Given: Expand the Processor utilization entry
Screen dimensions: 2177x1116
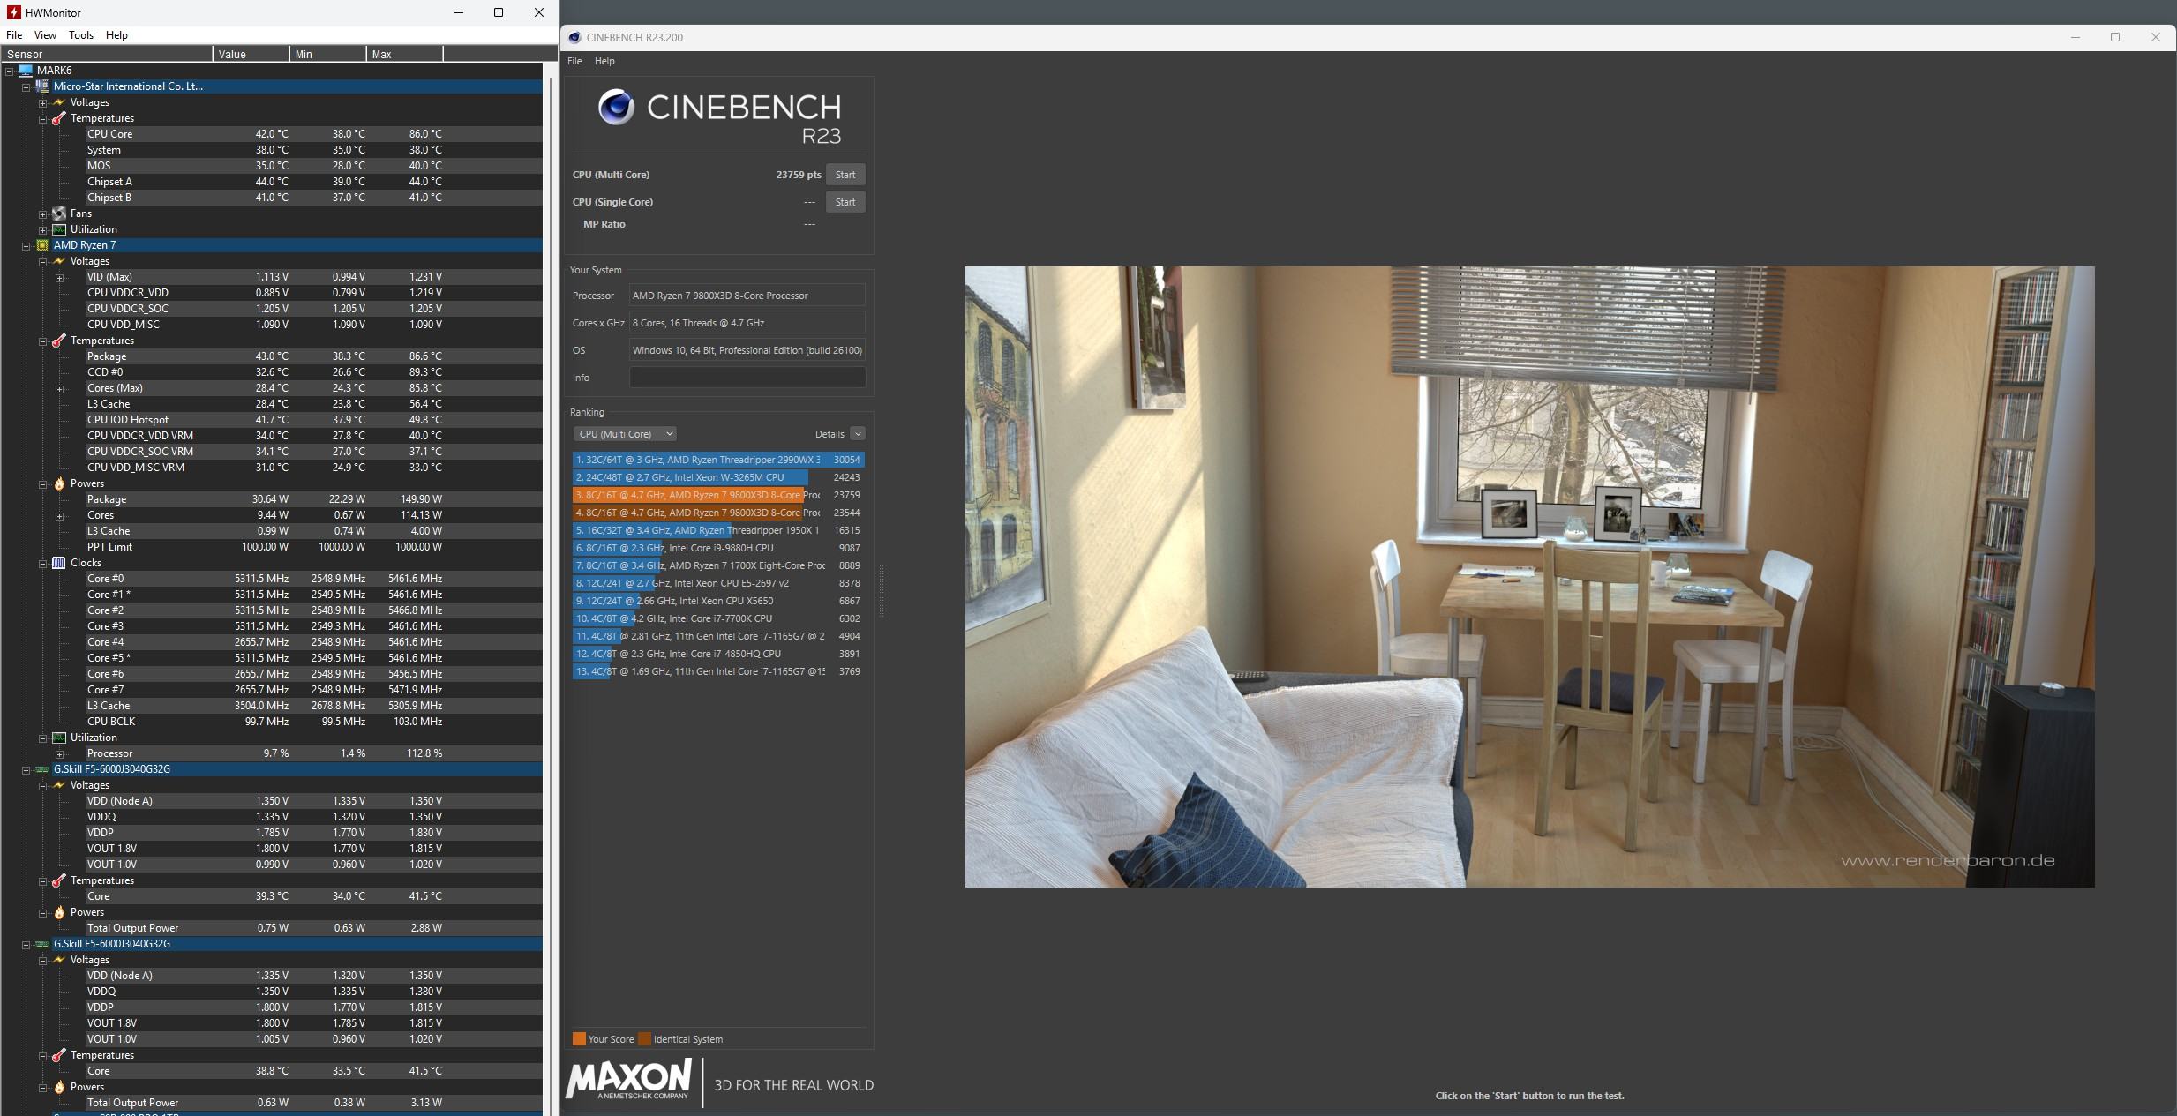Looking at the screenshot, I should tap(59, 753).
